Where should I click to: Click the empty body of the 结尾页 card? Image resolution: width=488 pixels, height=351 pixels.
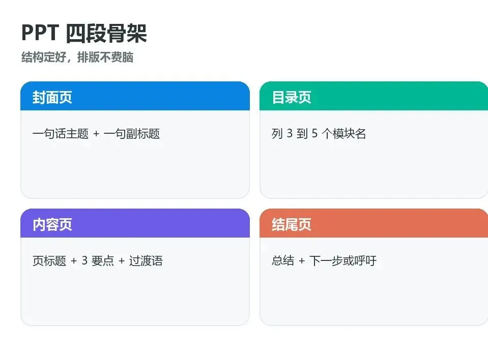coord(374,295)
